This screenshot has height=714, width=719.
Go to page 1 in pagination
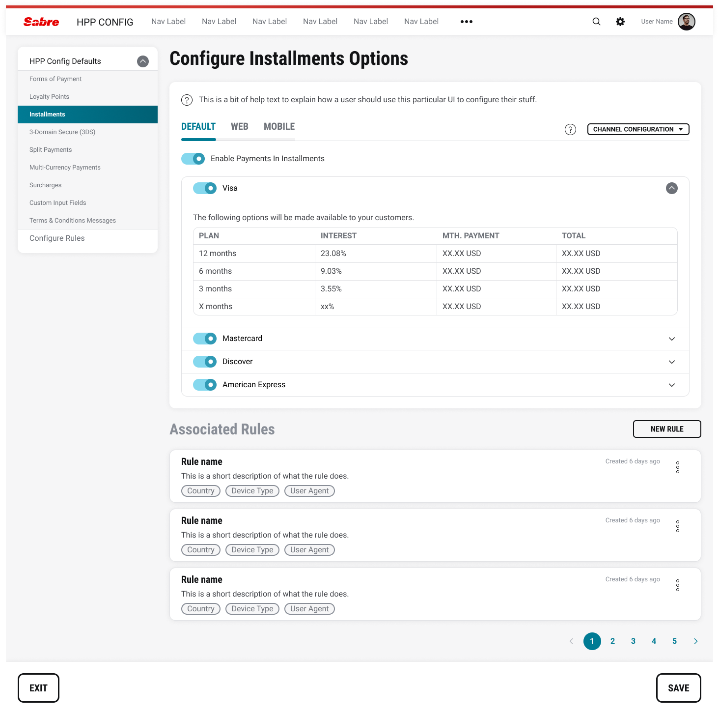point(592,641)
